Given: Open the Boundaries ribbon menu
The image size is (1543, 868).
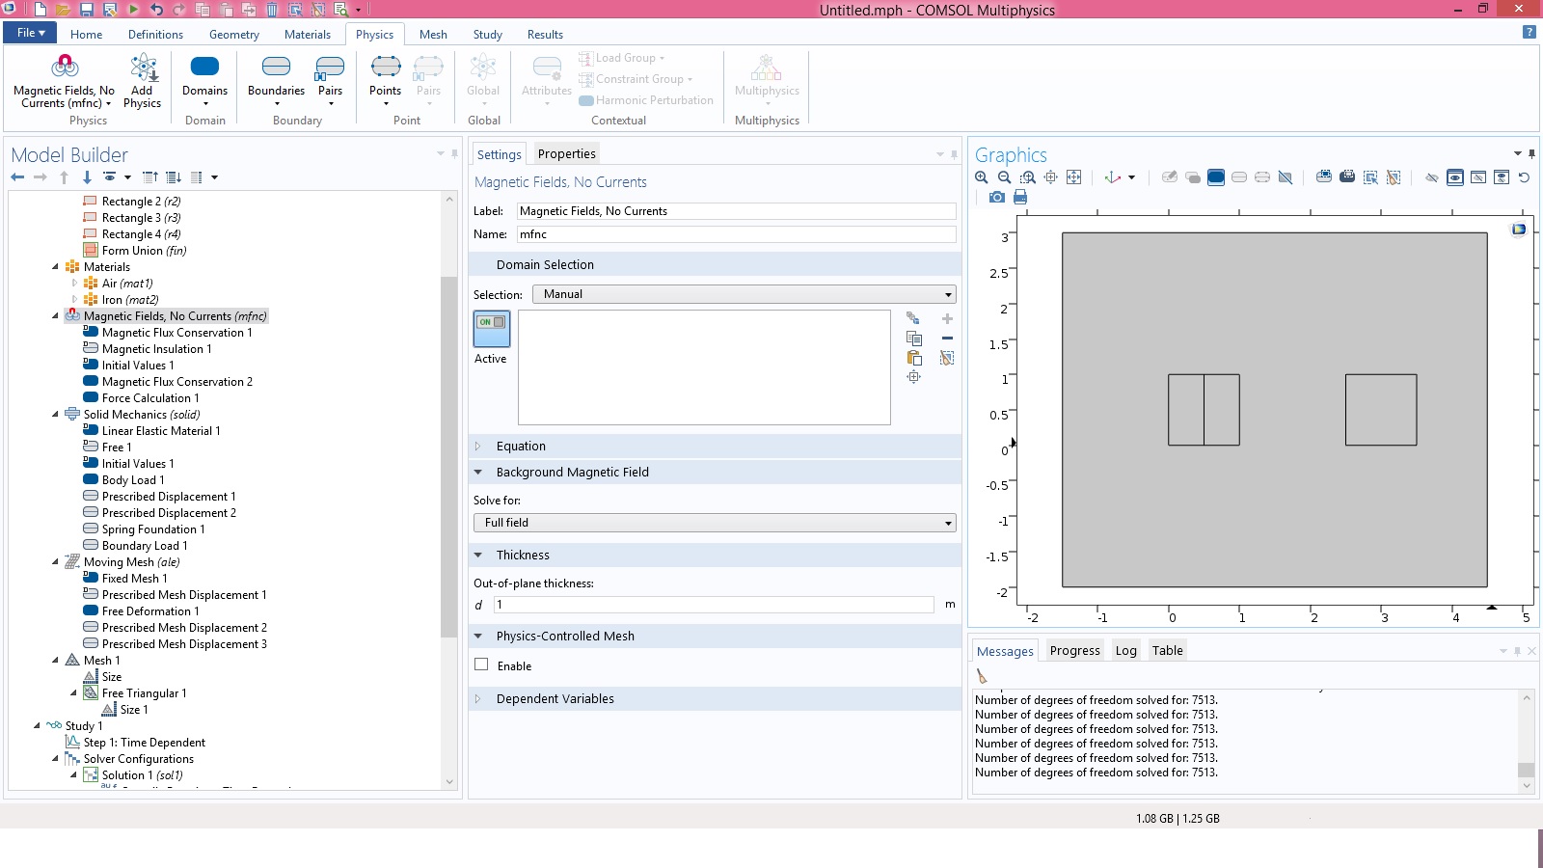Looking at the screenshot, I should 276,81.
